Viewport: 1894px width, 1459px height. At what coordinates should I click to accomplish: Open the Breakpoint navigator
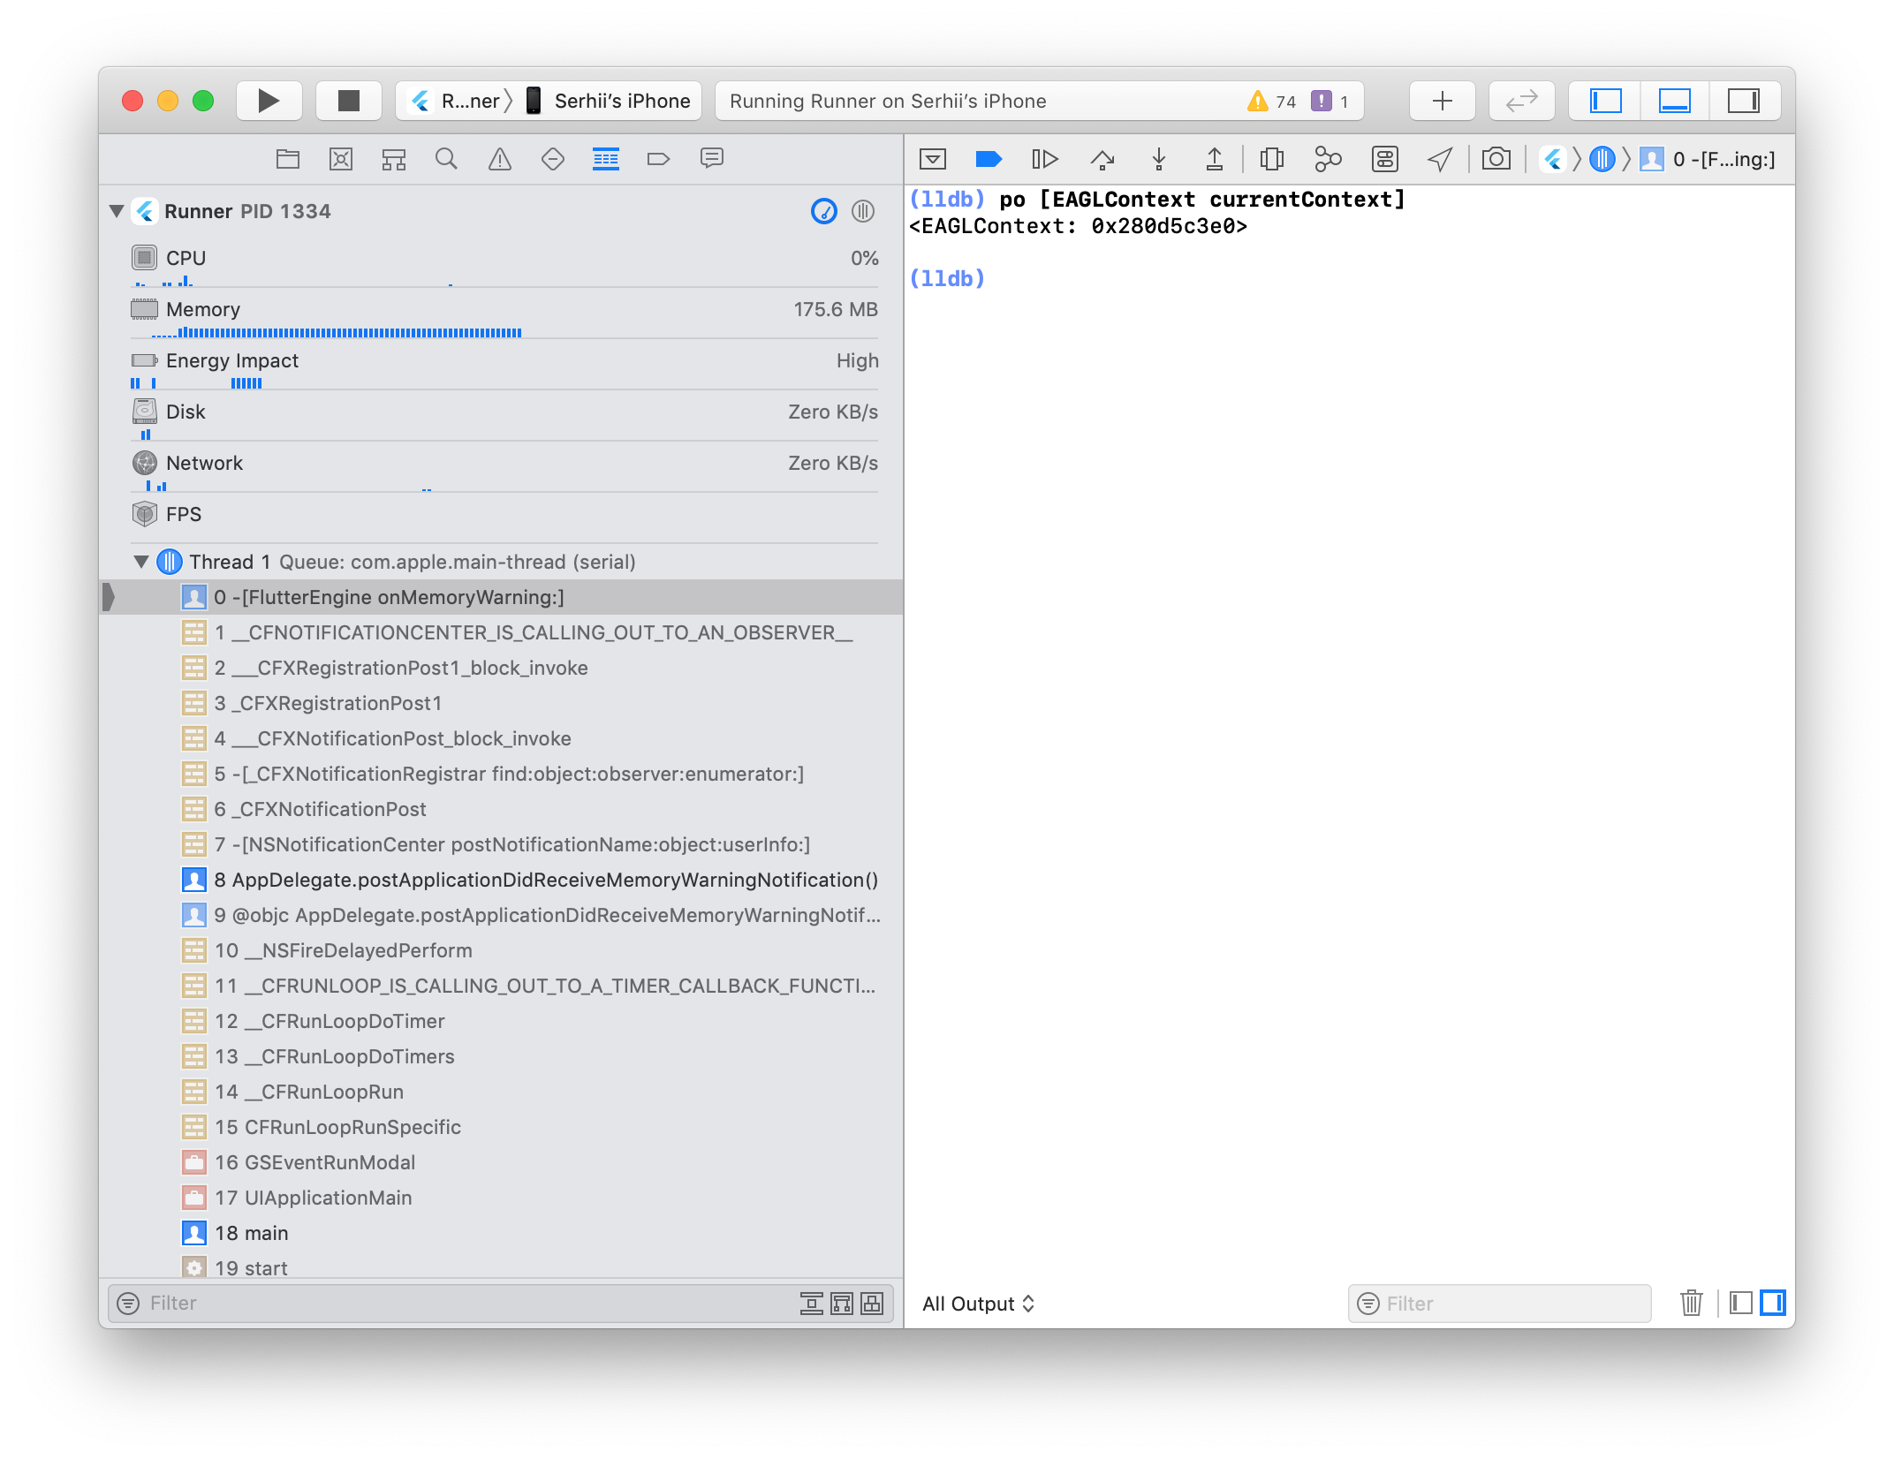coord(659,159)
